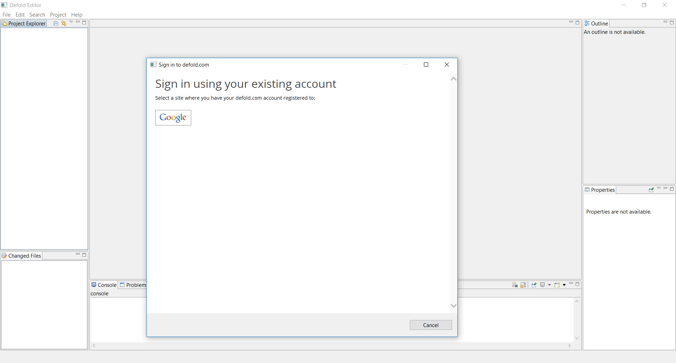Open Properties view menu triangle
Viewport: 676px width, 363px height.
(x=659, y=189)
